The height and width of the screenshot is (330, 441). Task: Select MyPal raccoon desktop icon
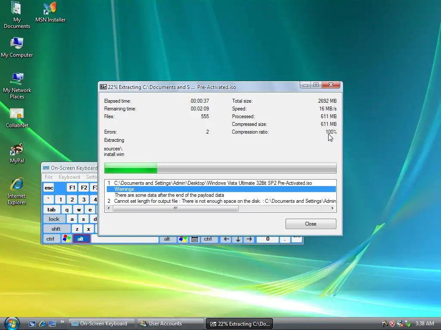click(17, 153)
